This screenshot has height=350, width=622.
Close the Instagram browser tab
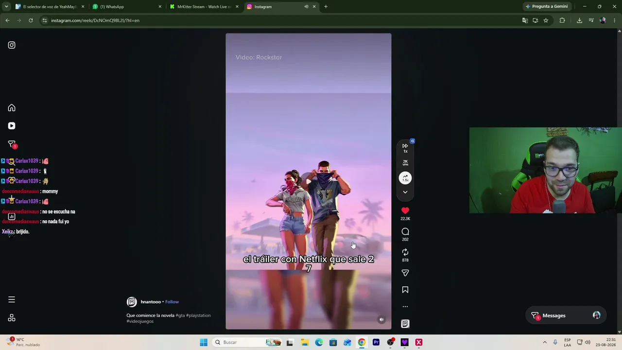point(314,7)
